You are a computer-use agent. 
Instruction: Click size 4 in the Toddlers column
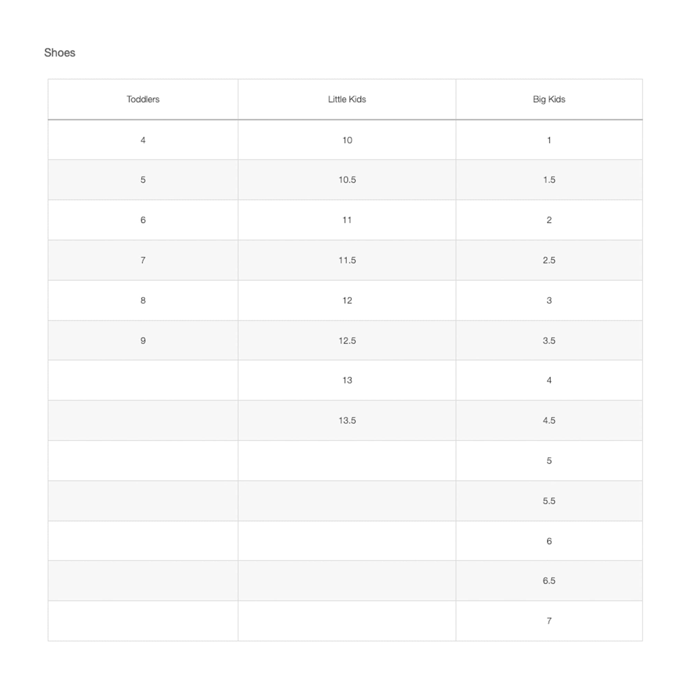pyautogui.click(x=143, y=140)
